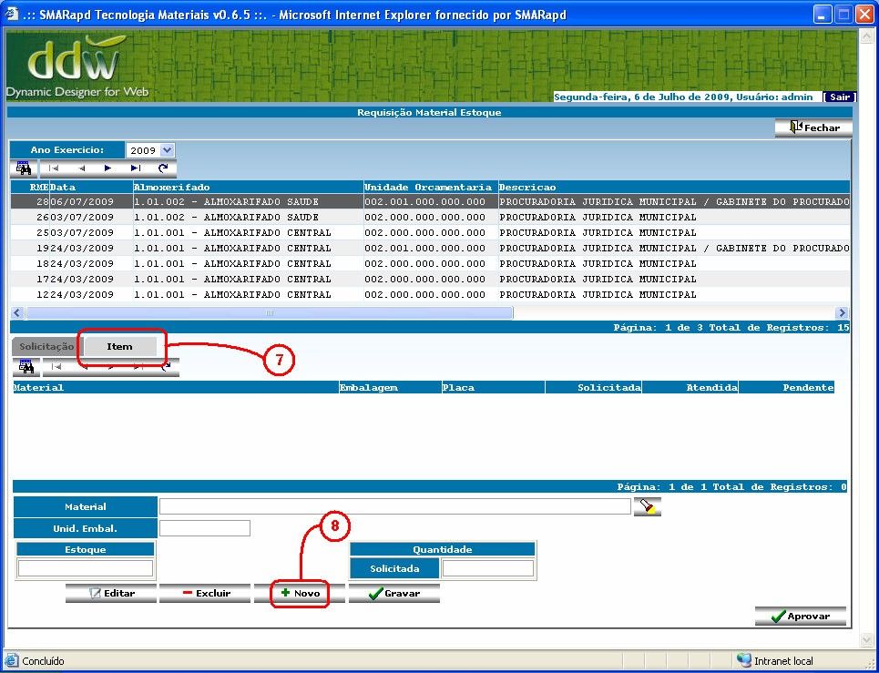Click the Descricao column header
Viewport: 879px width, 673px height.
pos(674,188)
